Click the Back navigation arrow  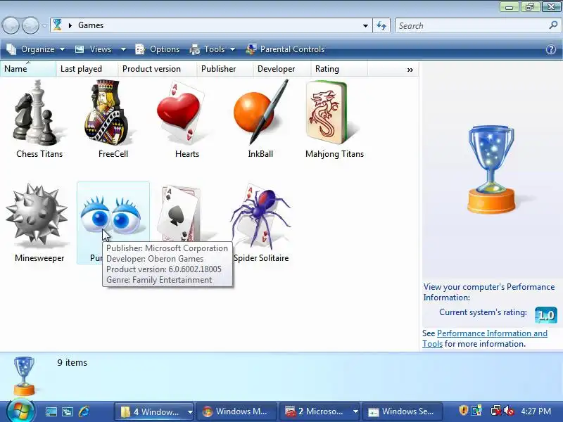coord(11,26)
